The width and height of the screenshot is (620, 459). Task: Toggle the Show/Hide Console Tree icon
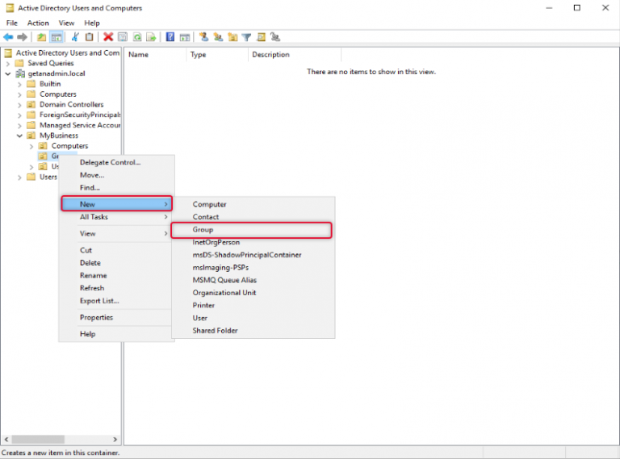pyautogui.click(x=57, y=37)
